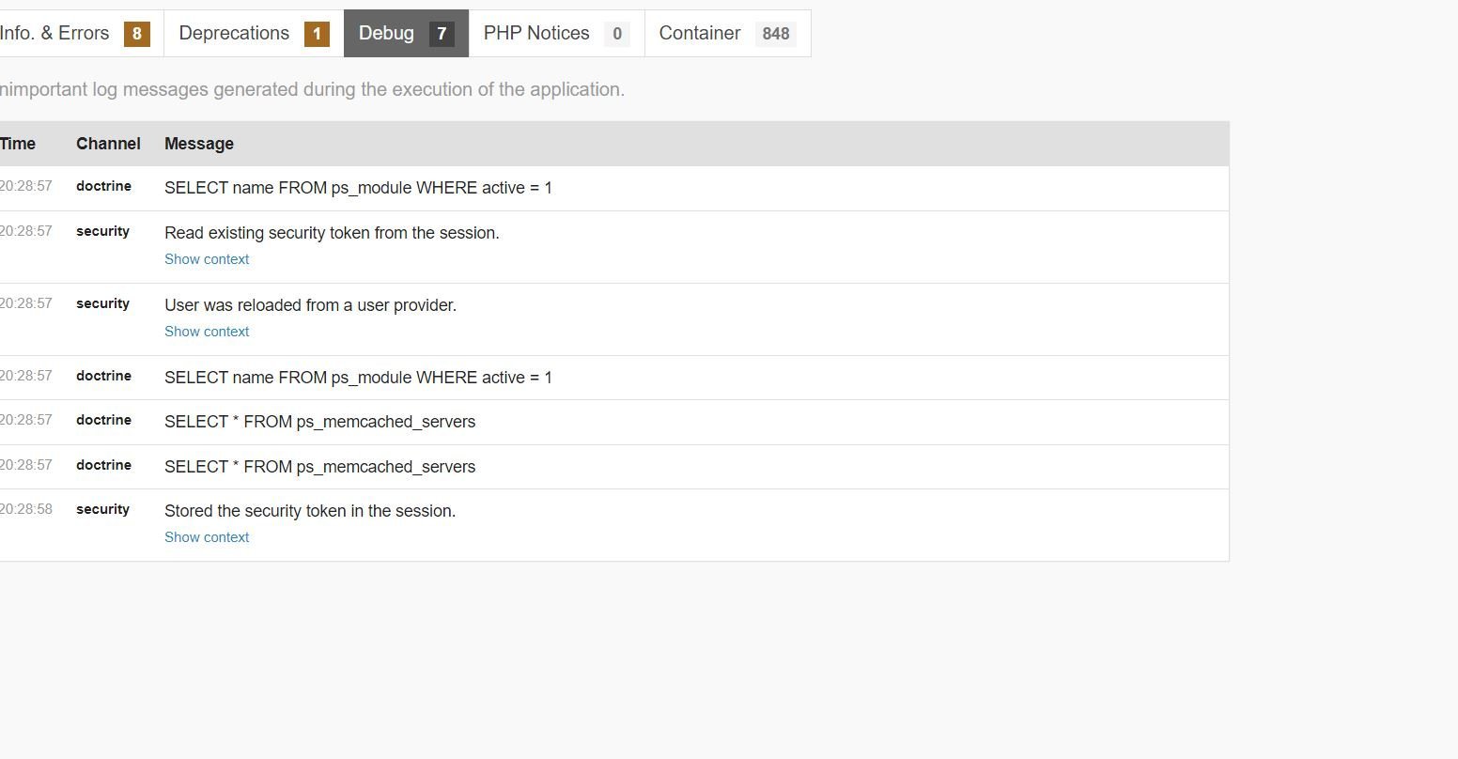Switch to the Deprecations tab
The width and height of the screenshot is (1458, 759).
point(254,34)
